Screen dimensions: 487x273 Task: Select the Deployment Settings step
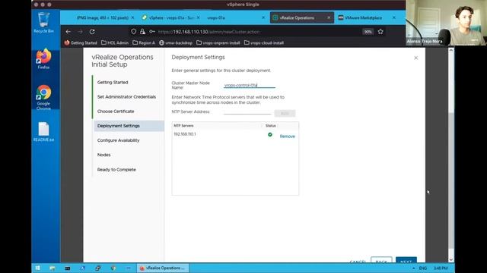(x=129, y=126)
